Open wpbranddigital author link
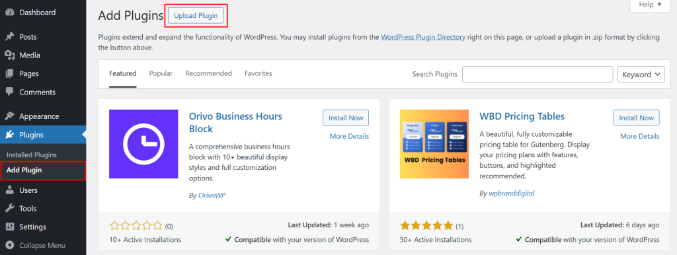Image resolution: width=677 pixels, height=255 pixels. pyautogui.click(x=512, y=194)
